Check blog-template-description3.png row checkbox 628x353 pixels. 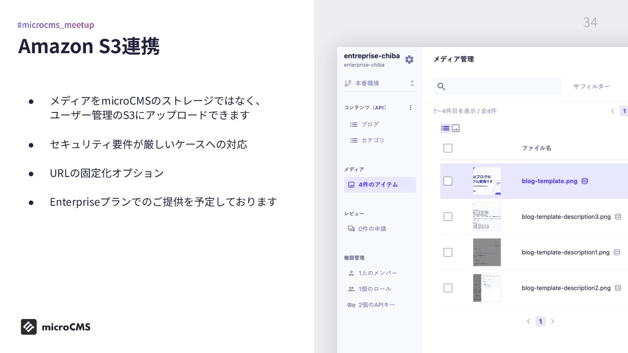coord(448,217)
